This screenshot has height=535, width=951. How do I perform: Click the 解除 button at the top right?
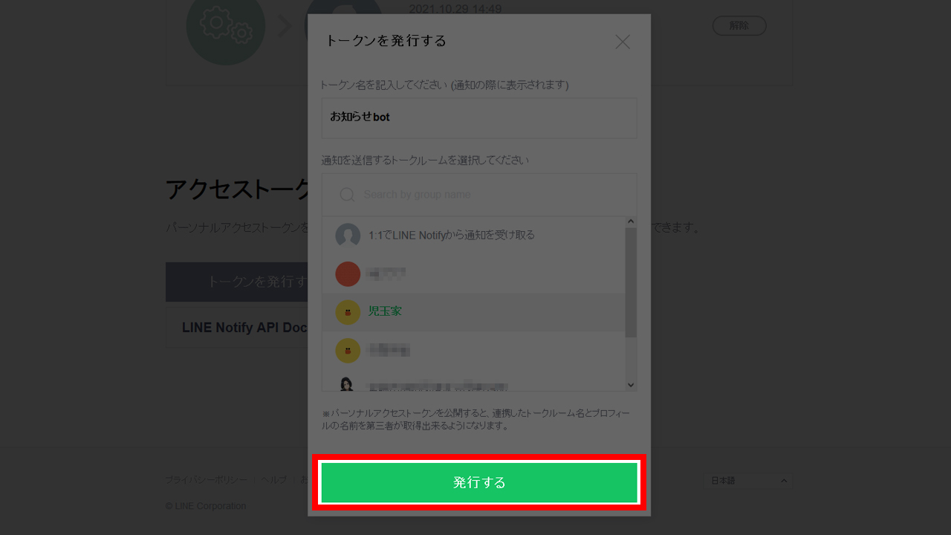tap(739, 25)
